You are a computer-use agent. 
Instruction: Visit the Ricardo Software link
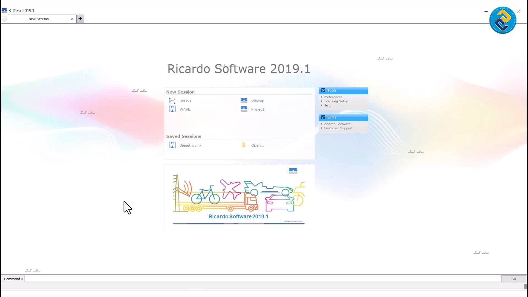(337, 124)
